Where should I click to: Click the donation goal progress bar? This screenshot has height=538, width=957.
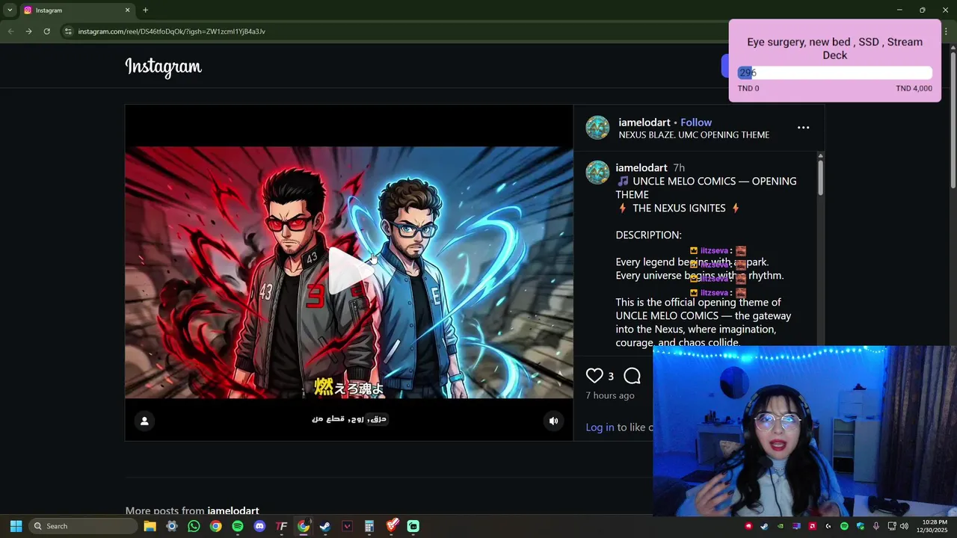[834, 72]
